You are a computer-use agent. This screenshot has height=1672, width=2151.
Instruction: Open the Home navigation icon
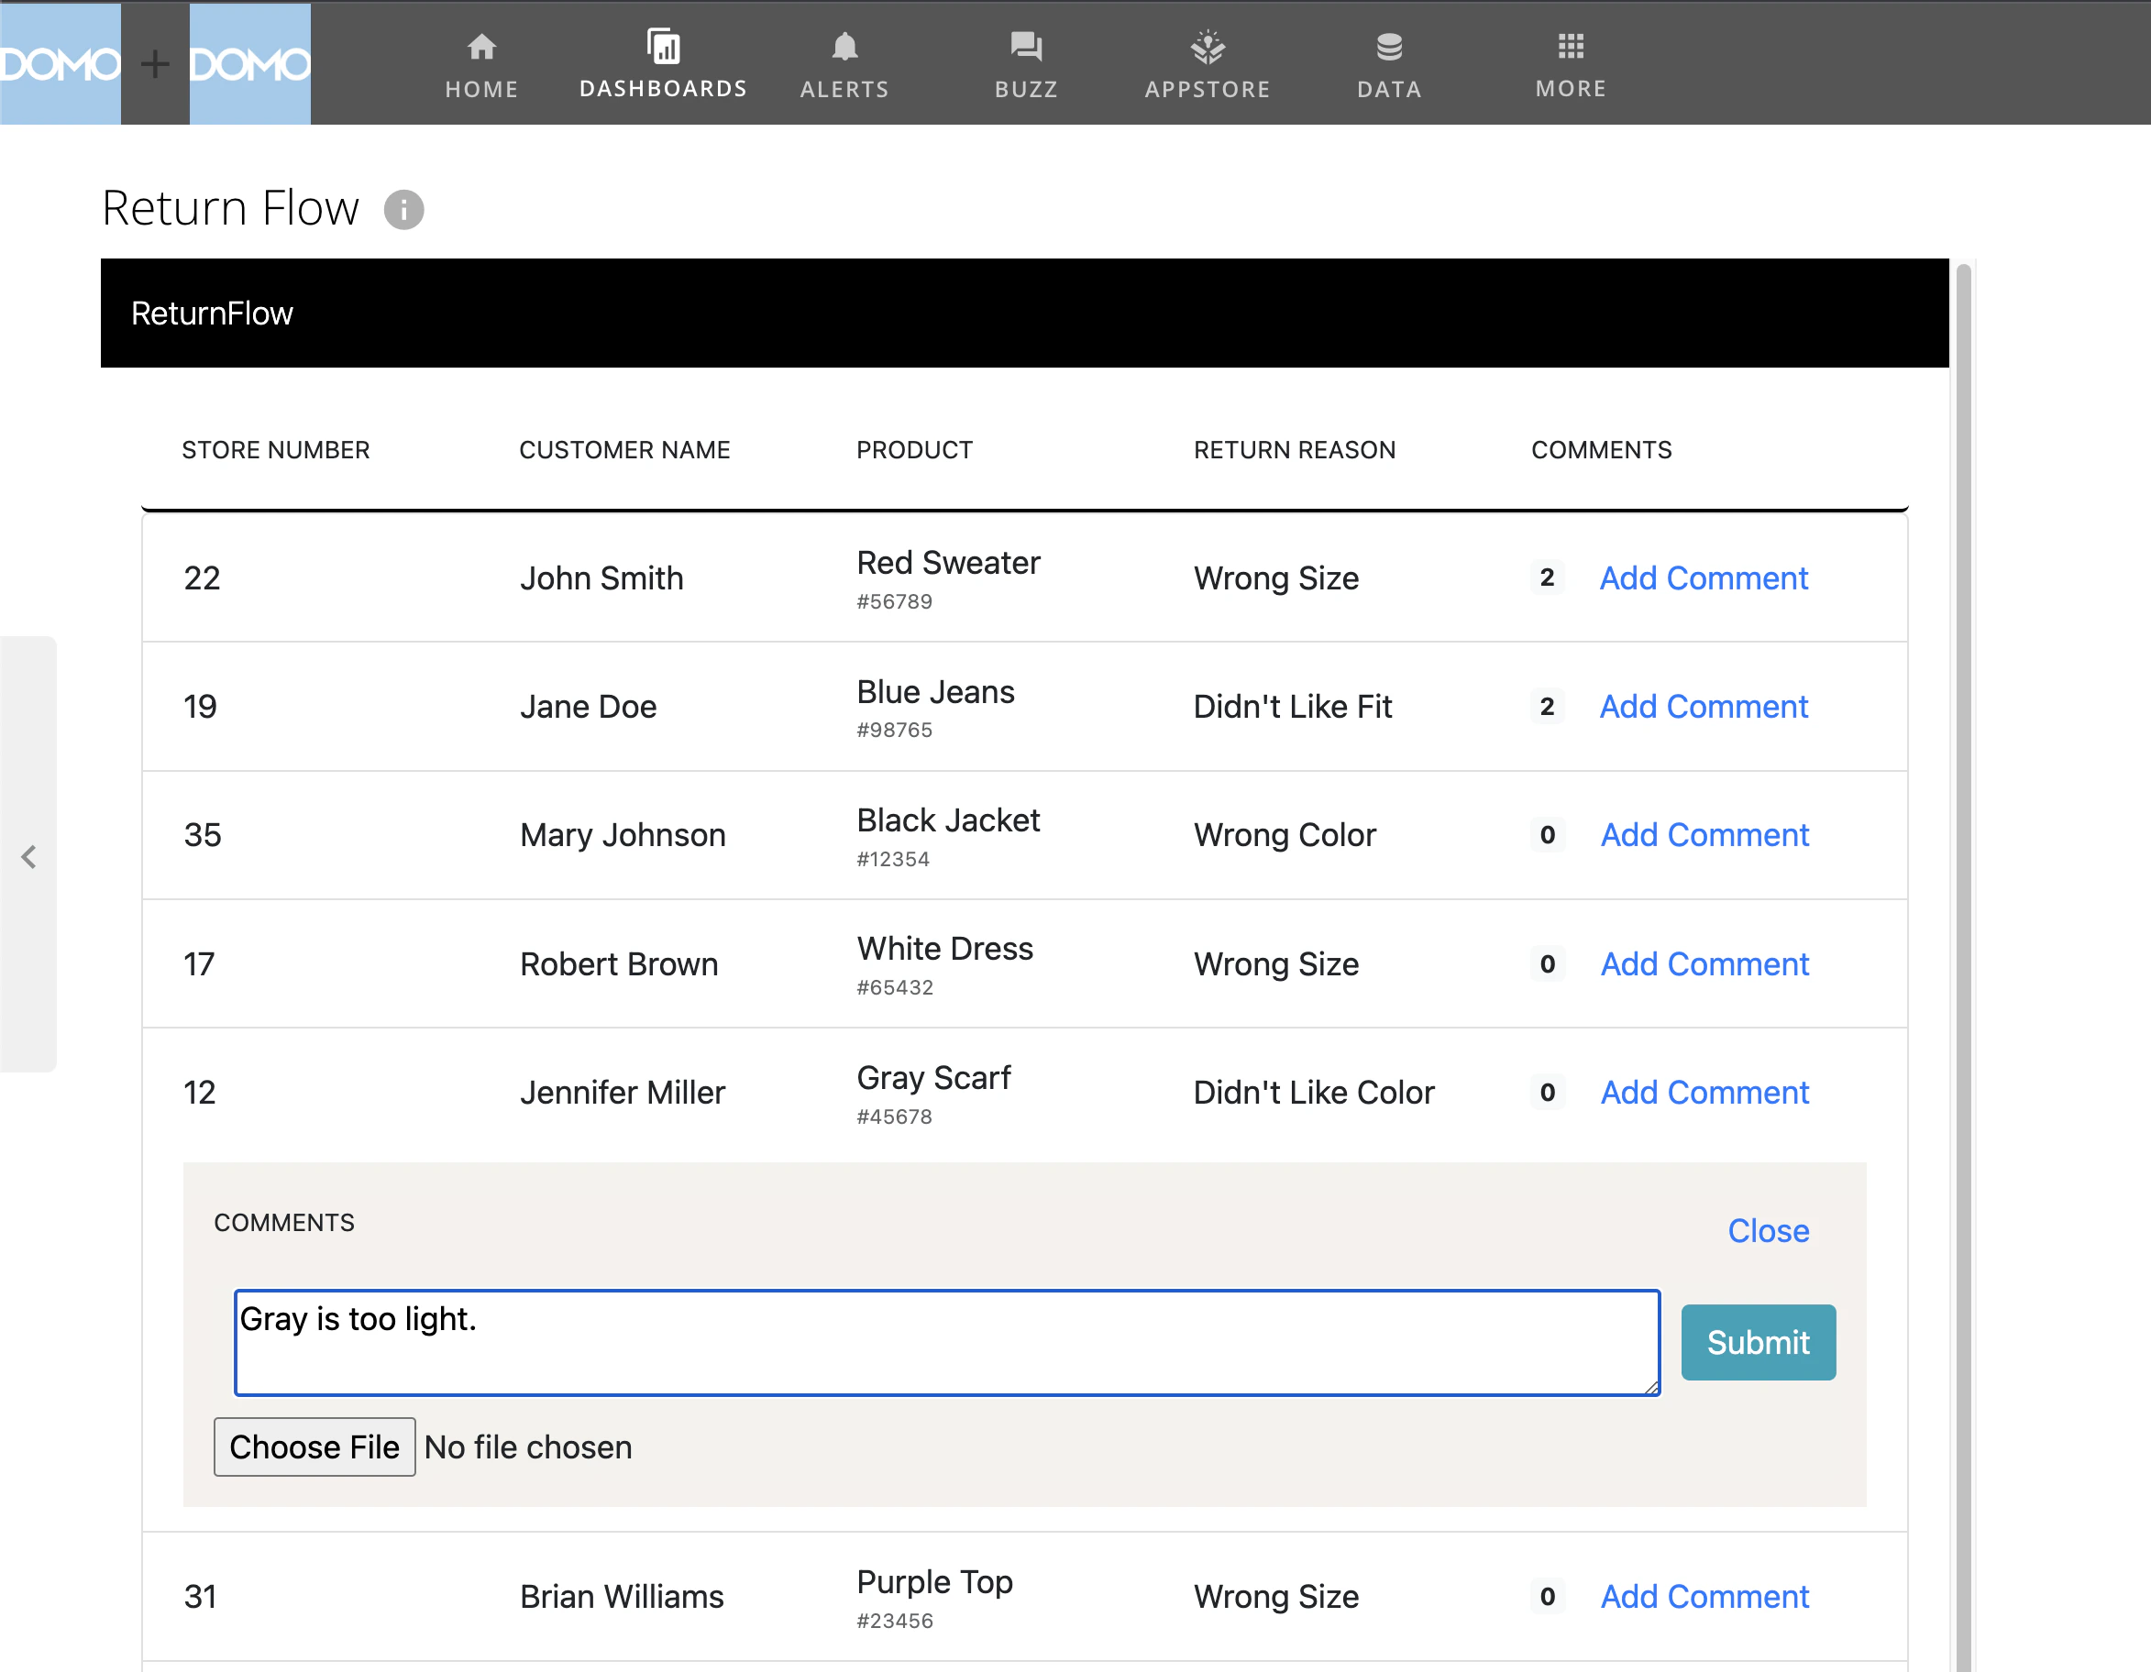(x=480, y=48)
